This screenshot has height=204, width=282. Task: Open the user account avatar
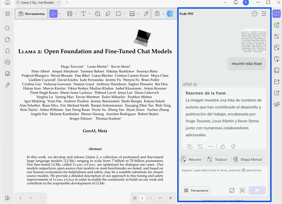pyautogui.click(x=246, y=3)
